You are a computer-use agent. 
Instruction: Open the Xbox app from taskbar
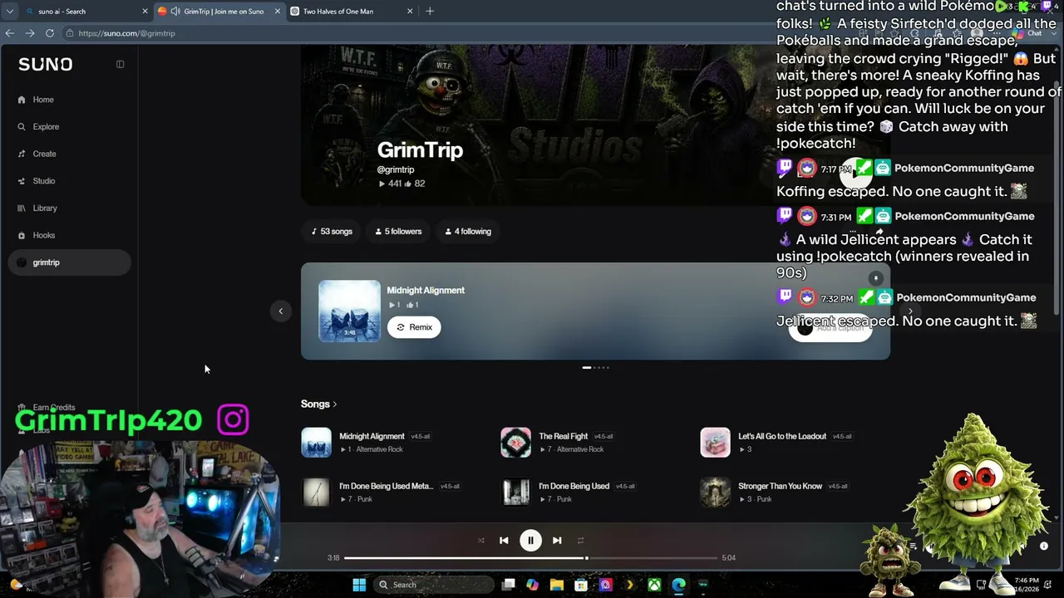[x=654, y=585]
